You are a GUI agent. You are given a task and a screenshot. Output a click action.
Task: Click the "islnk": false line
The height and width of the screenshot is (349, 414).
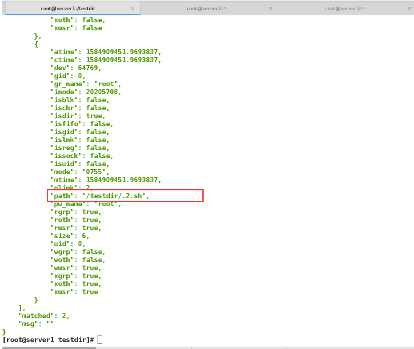[80, 140]
